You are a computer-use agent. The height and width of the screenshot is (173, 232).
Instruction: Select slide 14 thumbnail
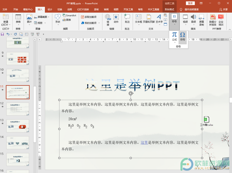pyautogui.click(x=18, y=143)
